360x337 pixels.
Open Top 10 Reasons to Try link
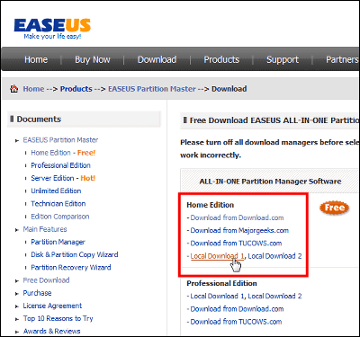pos(58,318)
